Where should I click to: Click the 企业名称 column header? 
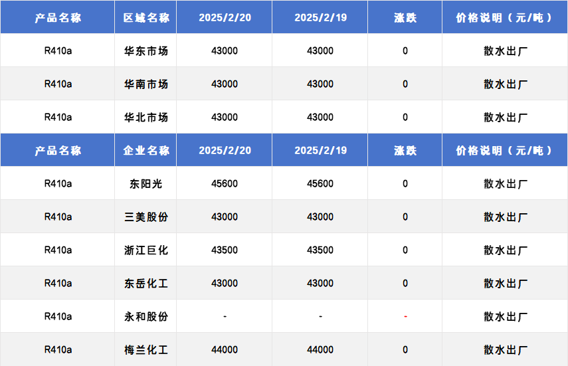pyautogui.click(x=145, y=150)
